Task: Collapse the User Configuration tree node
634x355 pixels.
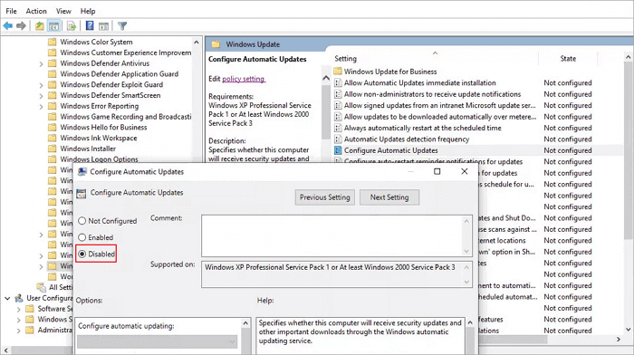Action: (x=7, y=298)
